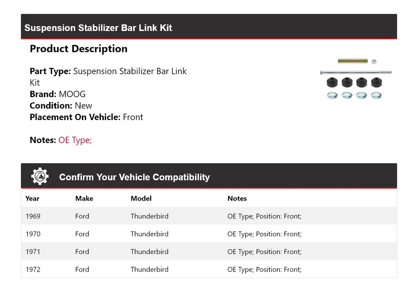Select the 1971 Thunderbird model cell
418x292 pixels.
pyautogui.click(x=149, y=252)
